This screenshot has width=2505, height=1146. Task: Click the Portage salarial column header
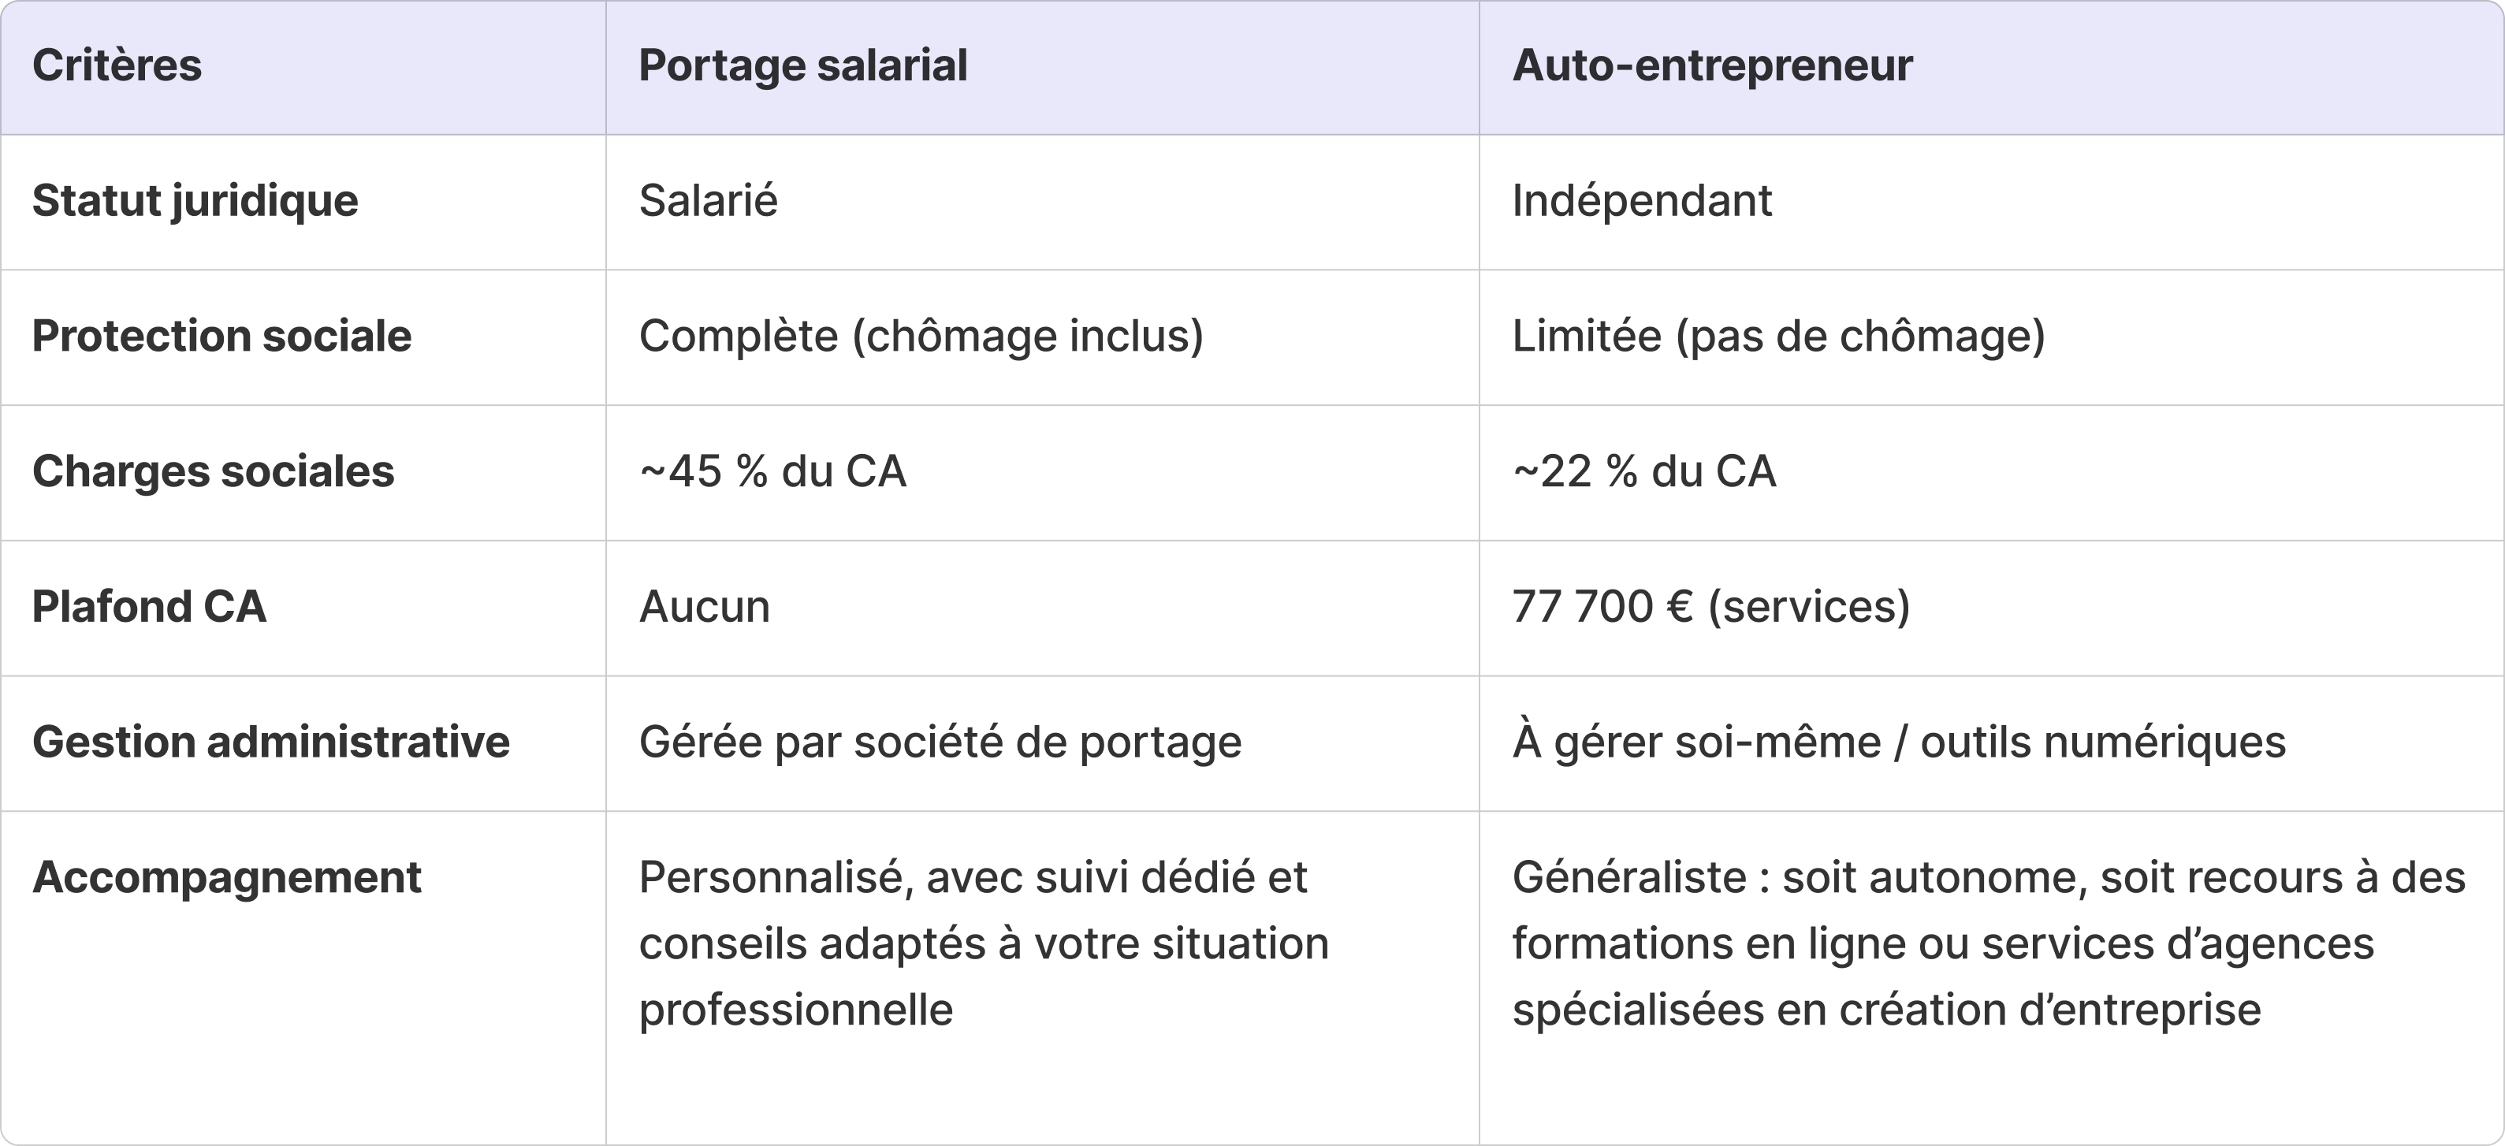click(x=802, y=66)
